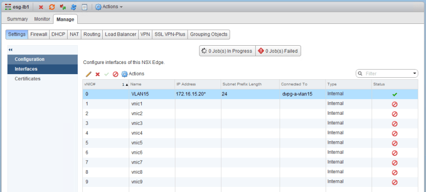Click the magnifier icon in Filter box
426x192 pixels.
(360, 74)
